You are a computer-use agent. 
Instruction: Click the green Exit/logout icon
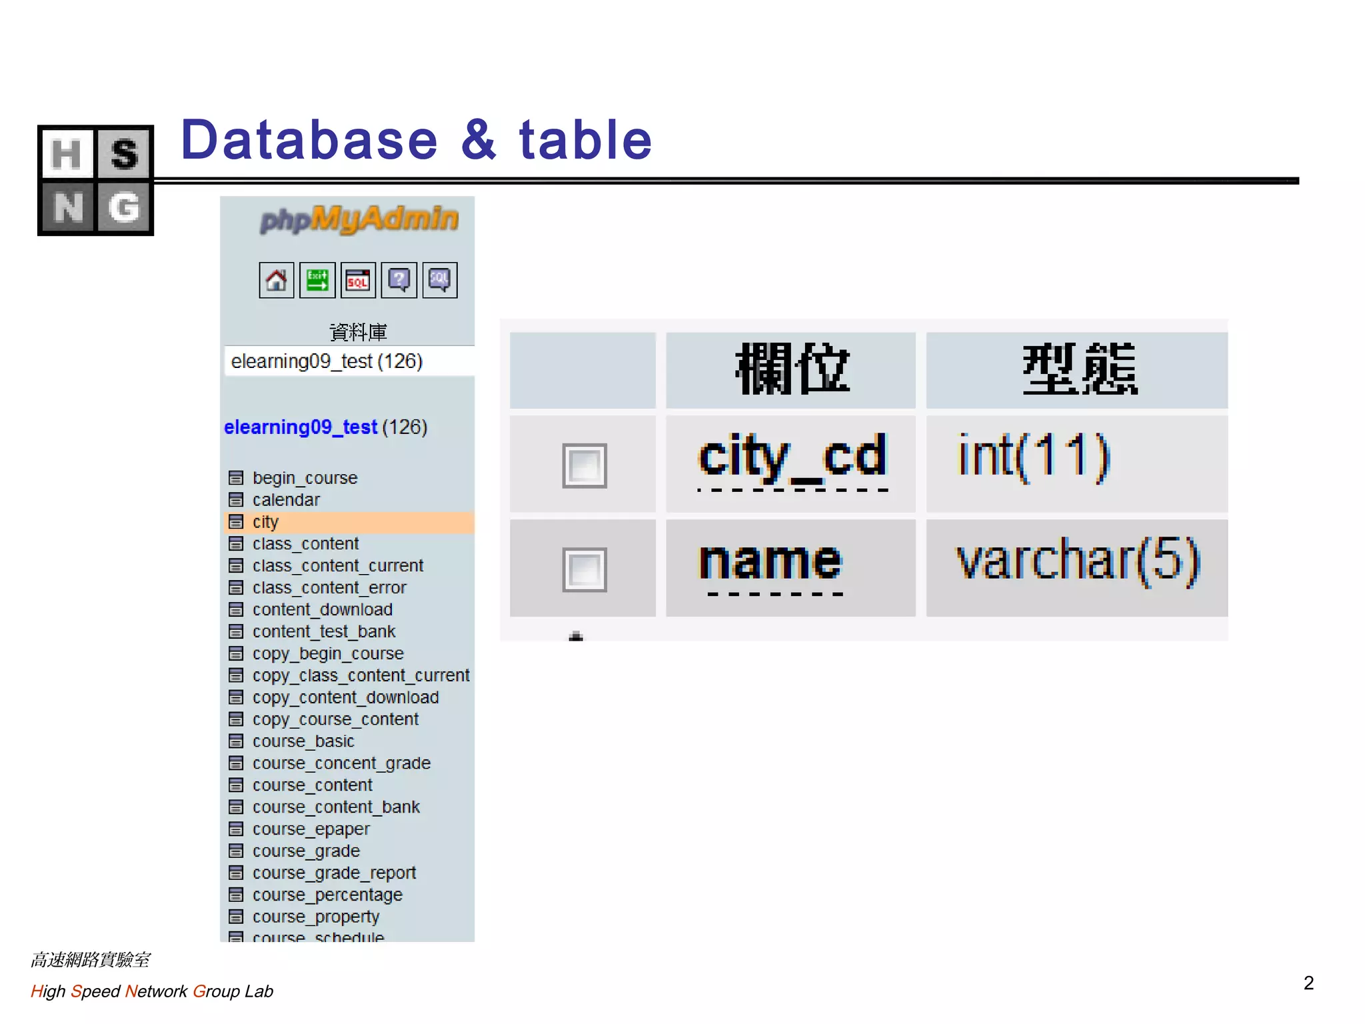[317, 280]
